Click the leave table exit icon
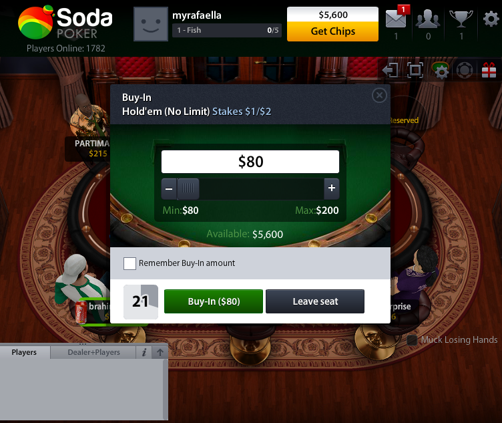Viewport: 502px width, 423px height. [391, 69]
